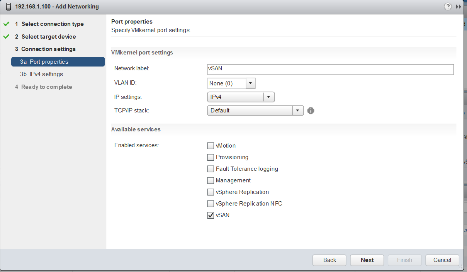Click the Next button
The width and height of the screenshot is (467, 272).
(367, 260)
